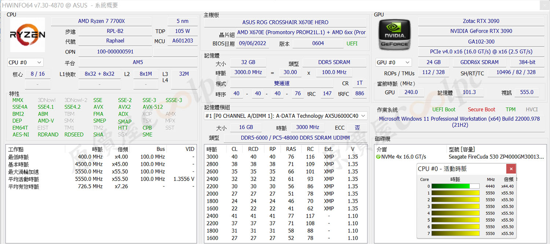Click the GA102-300 GPU codename field
The height and width of the screenshot is (244, 550).
pyautogui.click(x=481, y=41)
